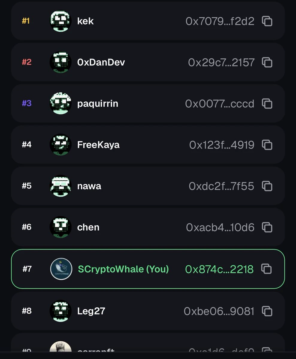The width and height of the screenshot is (296, 359).
Task: Select the #1 rank badge
Action: click(26, 21)
